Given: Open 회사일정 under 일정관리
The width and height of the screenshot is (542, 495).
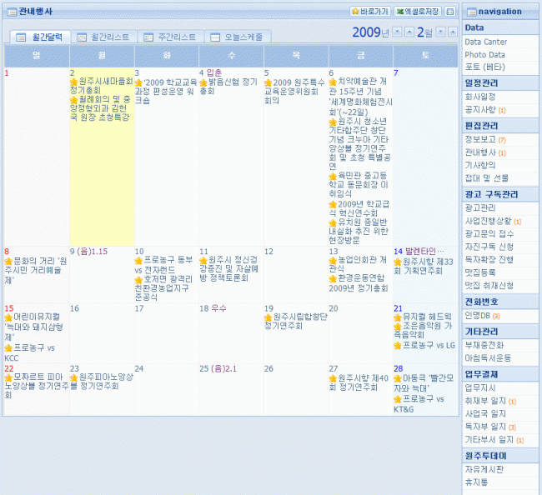Looking at the screenshot, I should (479, 97).
